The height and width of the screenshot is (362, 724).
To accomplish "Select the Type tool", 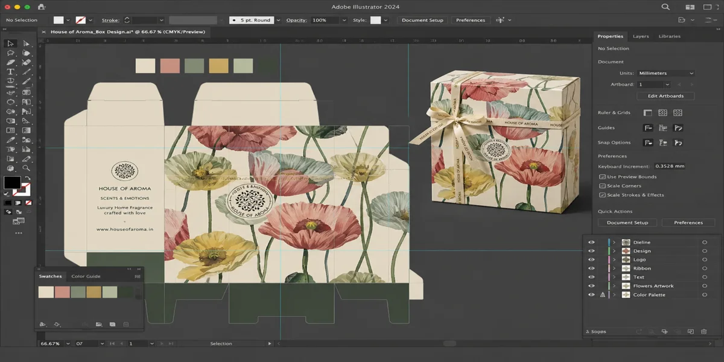I will [x=11, y=71].
